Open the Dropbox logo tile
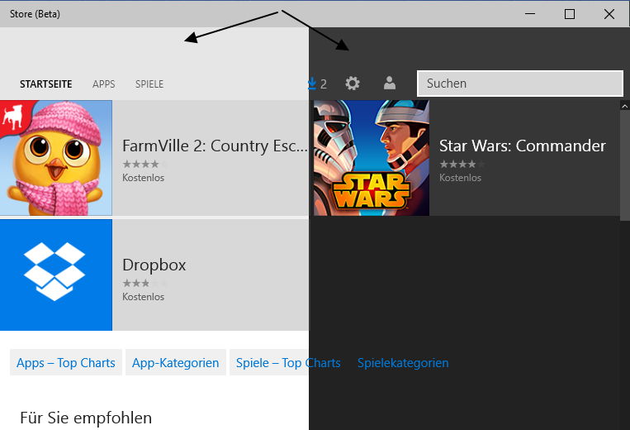This screenshot has height=430, width=630. tap(56, 275)
